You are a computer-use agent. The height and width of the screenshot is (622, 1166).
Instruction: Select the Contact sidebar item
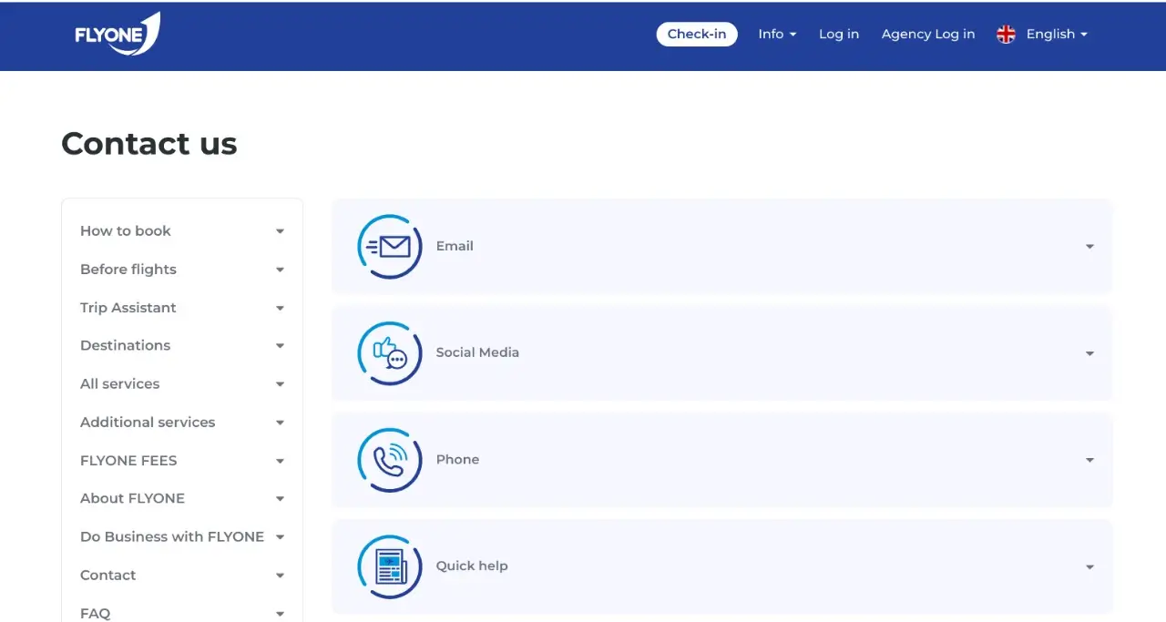click(x=108, y=575)
